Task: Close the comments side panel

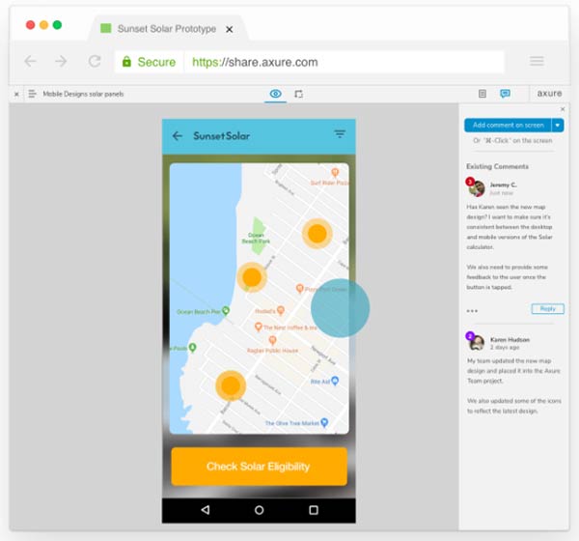Action: [563, 109]
